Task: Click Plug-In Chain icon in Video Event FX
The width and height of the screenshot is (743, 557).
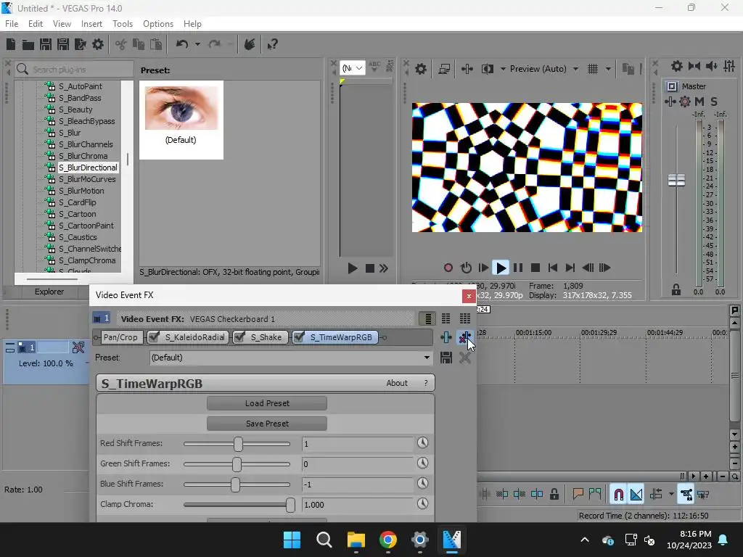Action: click(x=446, y=337)
